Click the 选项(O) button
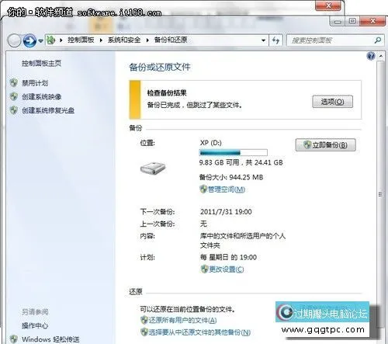Viewport: 388px width, 344px height. point(332,102)
